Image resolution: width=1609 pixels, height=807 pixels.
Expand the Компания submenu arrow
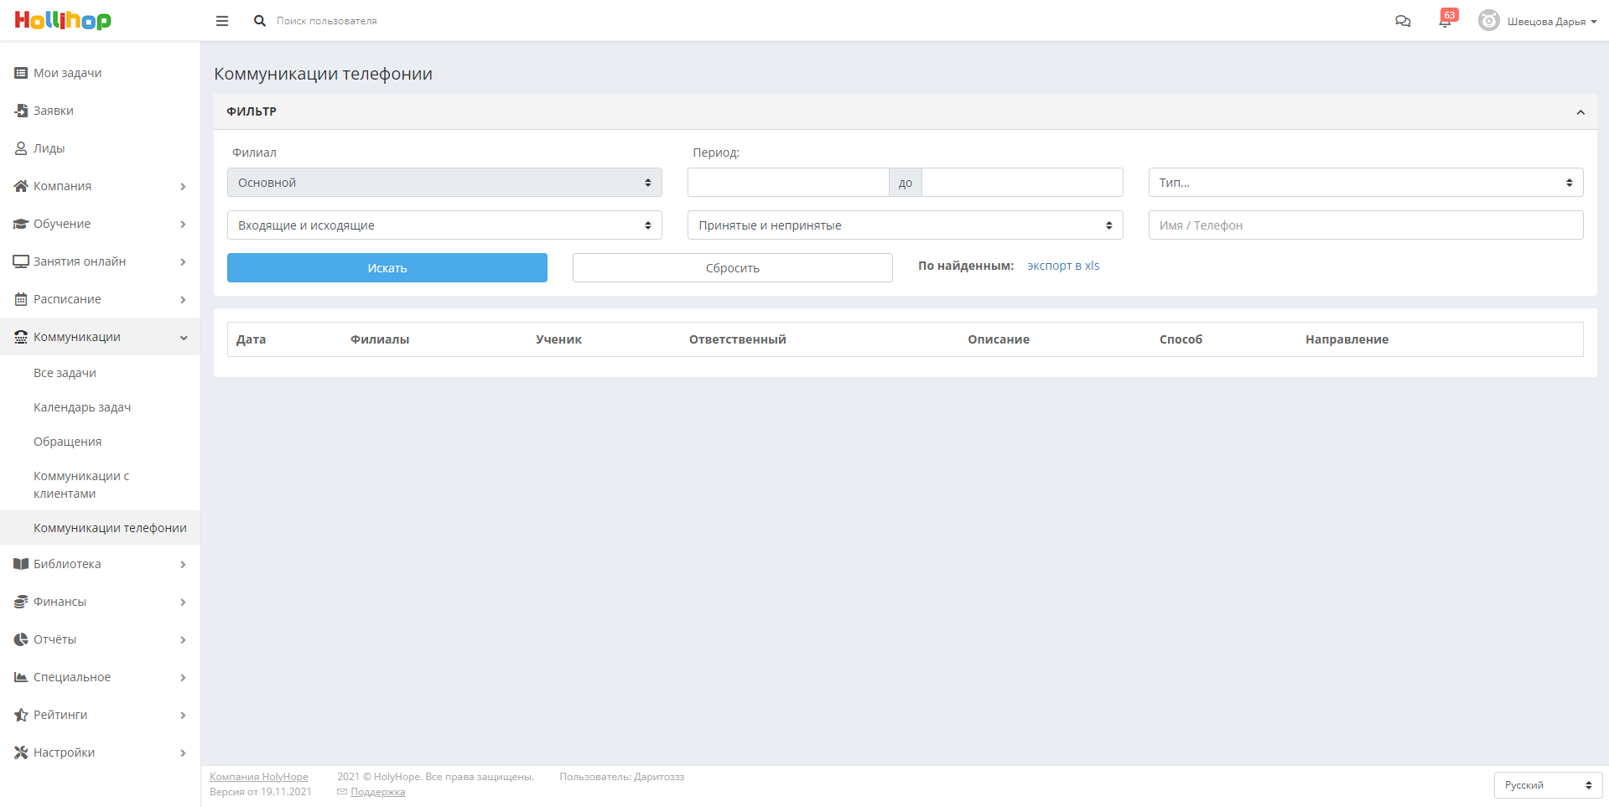click(183, 187)
